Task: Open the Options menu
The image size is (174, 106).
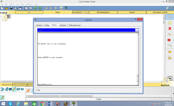Action: coord(12,4)
